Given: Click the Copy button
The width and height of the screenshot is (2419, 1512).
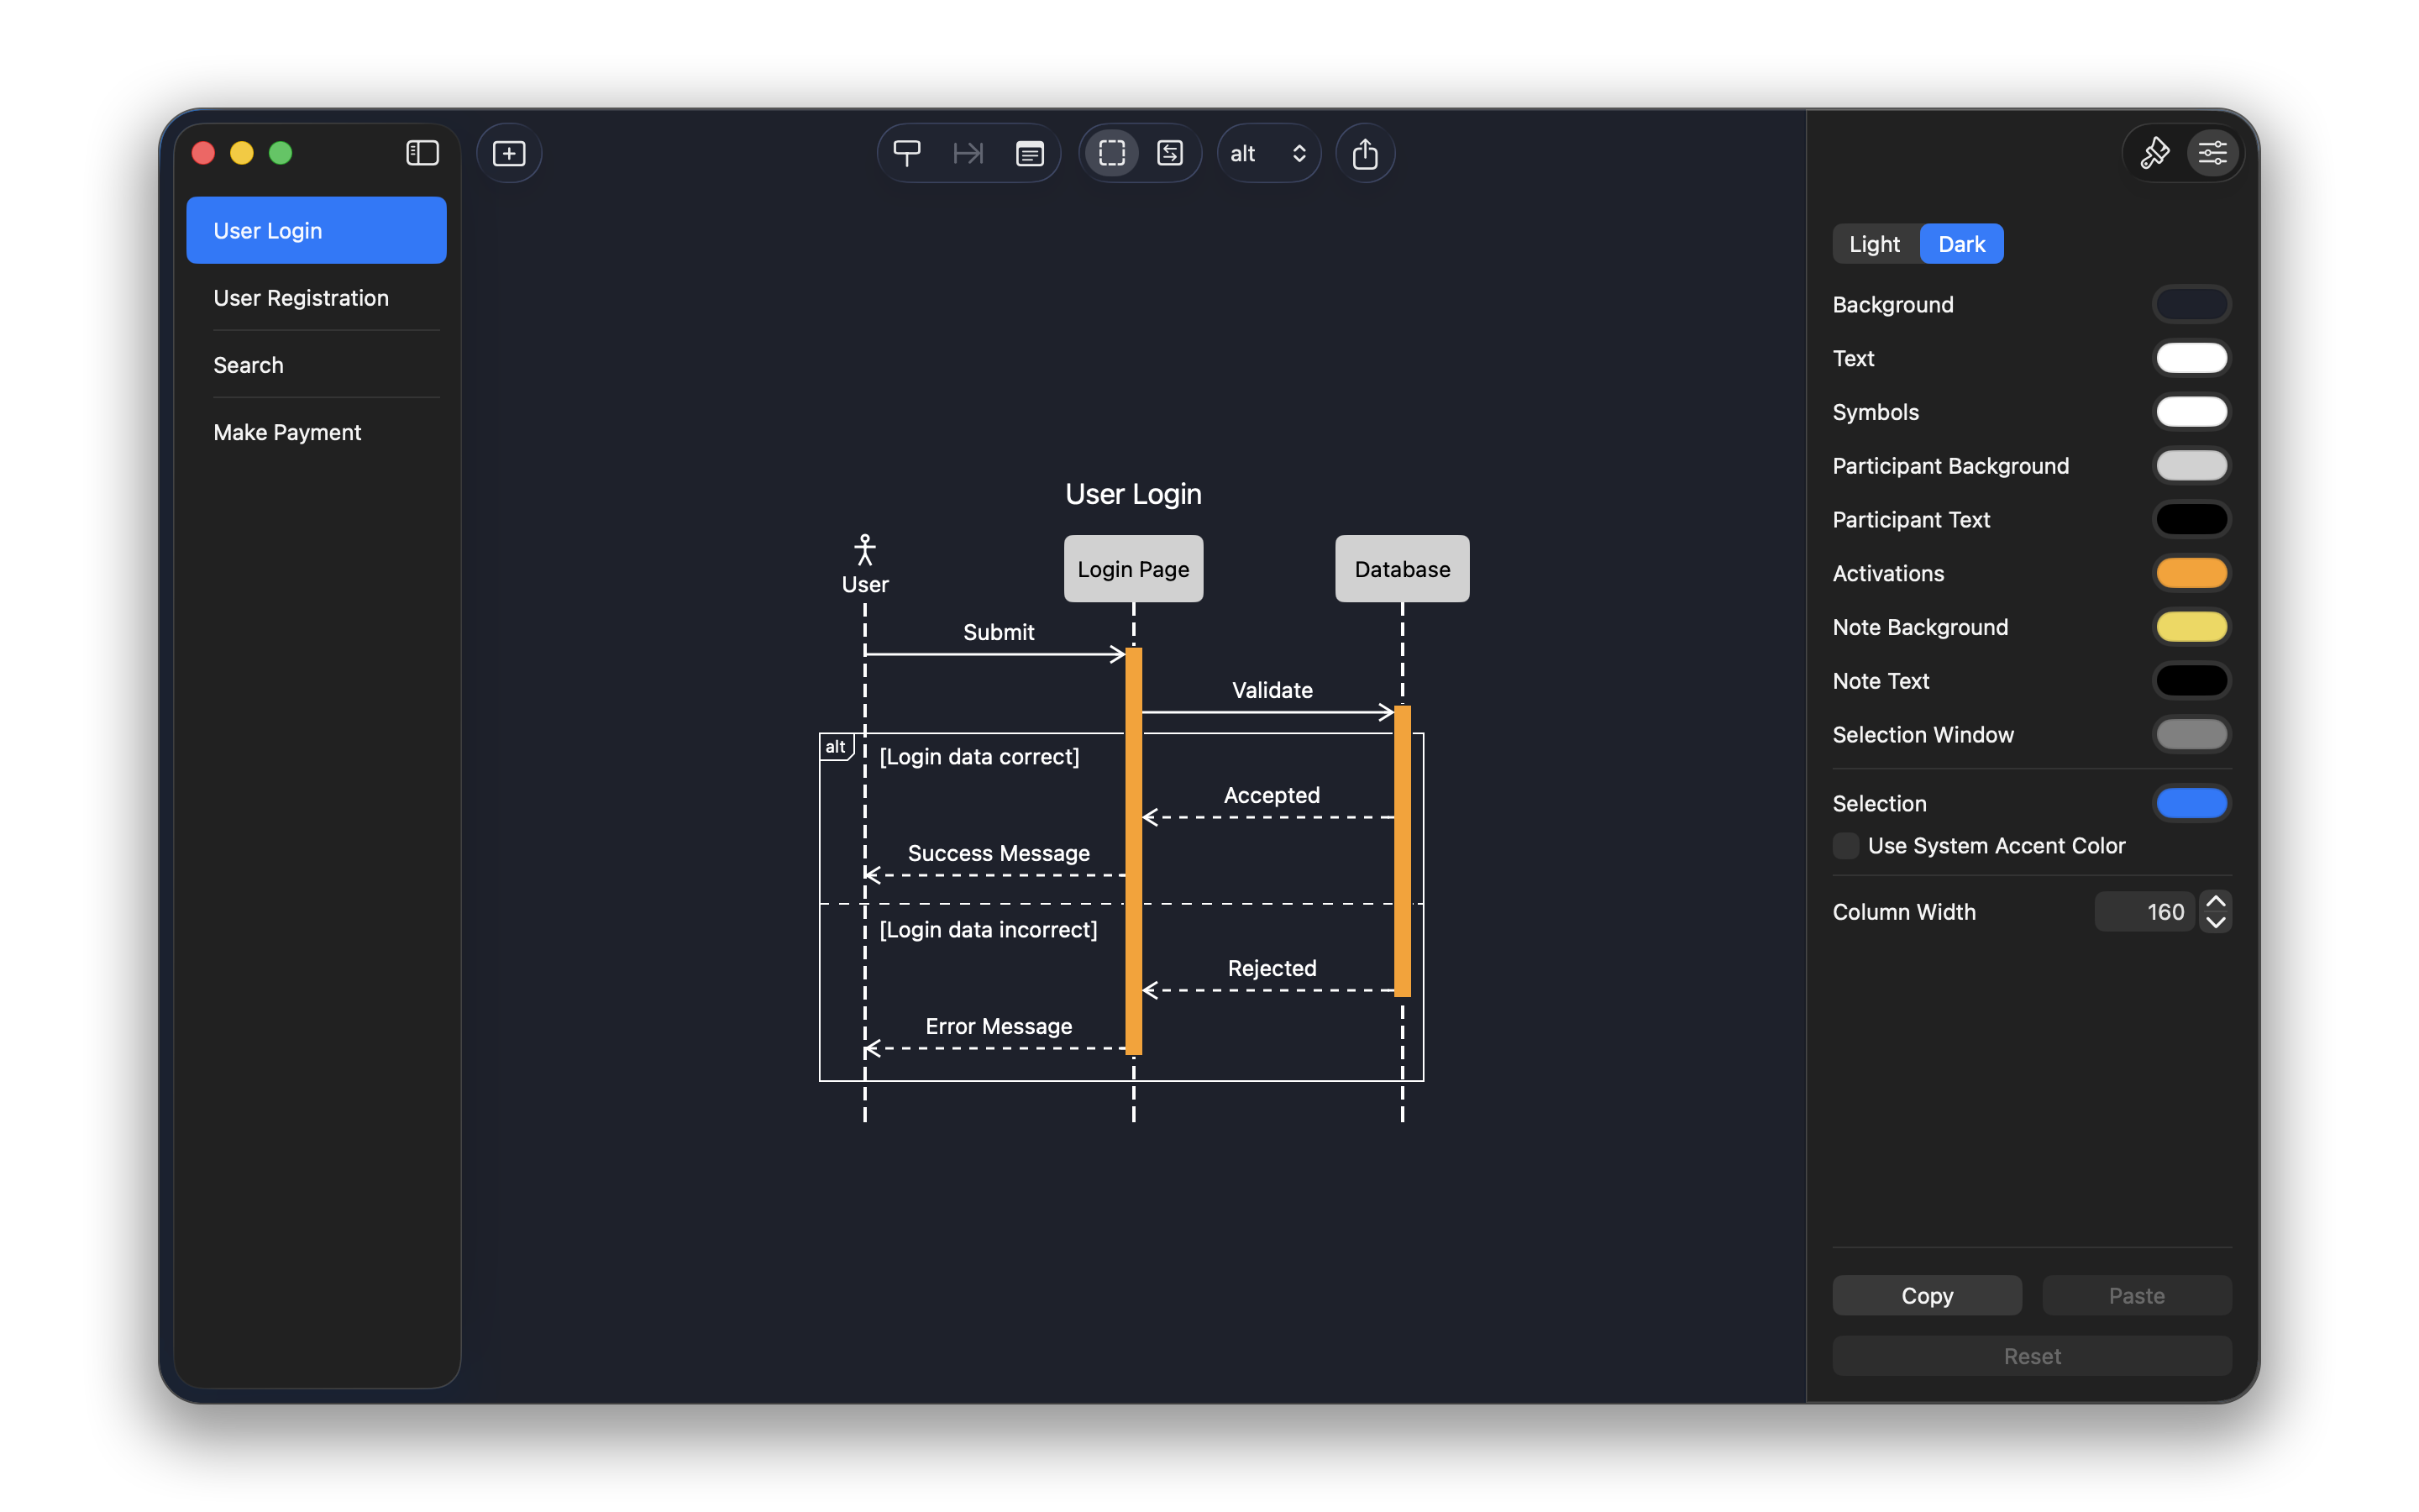Looking at the screenshot, I should (1926, 1295).
